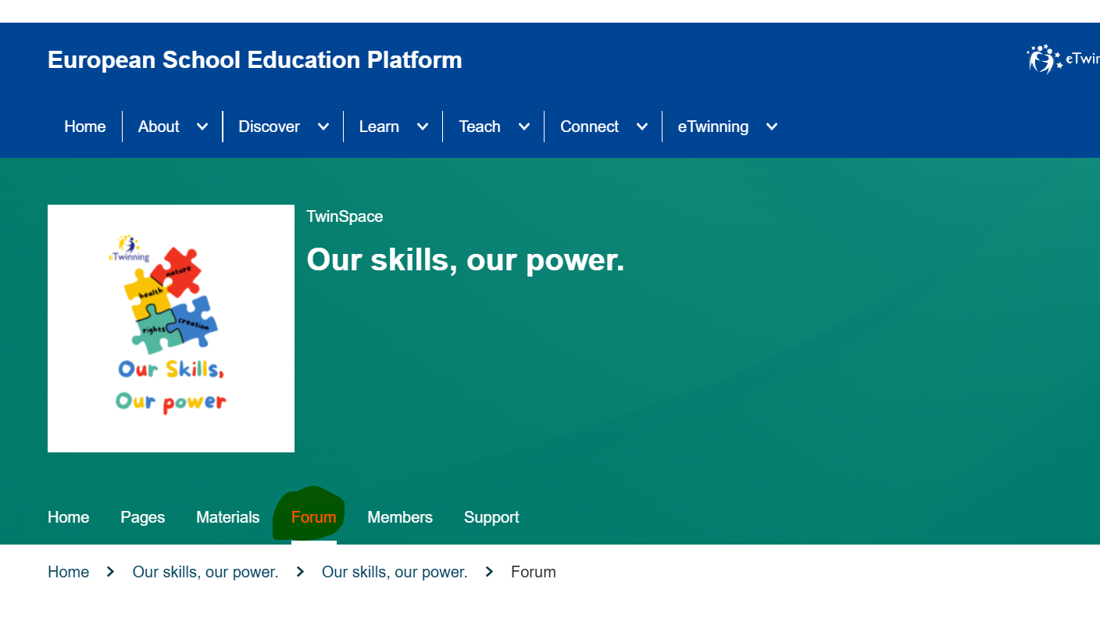Open the About menu item

coord(159,127)
